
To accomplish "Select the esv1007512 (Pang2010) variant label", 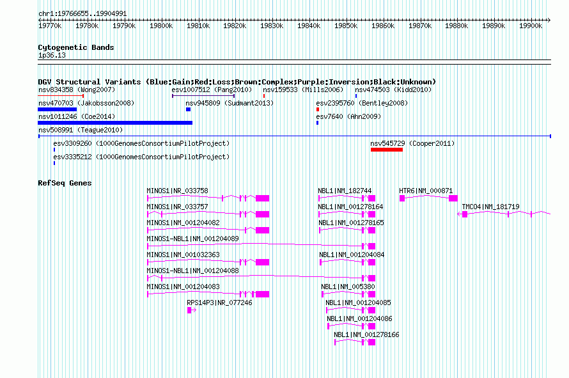I will point(212,90).
